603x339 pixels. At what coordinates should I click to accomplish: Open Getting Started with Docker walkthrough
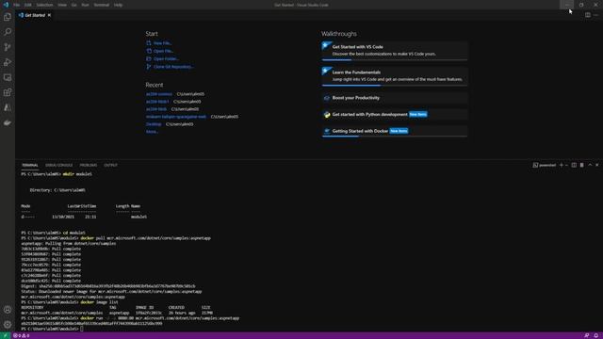(x=395, y=131)
